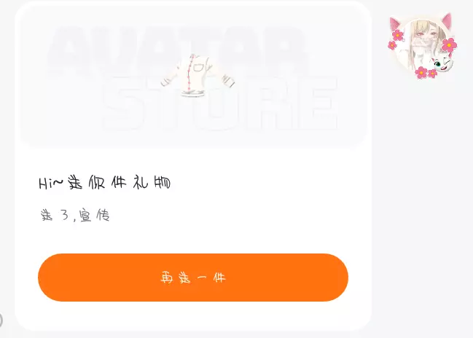Click the small pink flowers left of avatar

coord(395,40)
